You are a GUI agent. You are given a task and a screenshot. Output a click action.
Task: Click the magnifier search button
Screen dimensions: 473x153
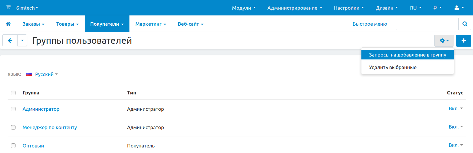[465, 24]
